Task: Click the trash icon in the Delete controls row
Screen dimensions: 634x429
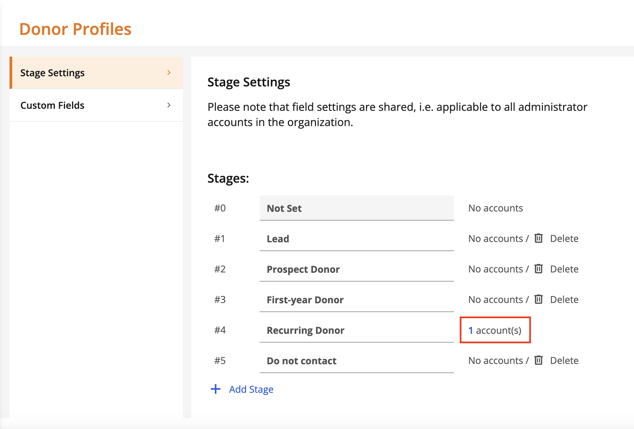Action: pos(538,238)
